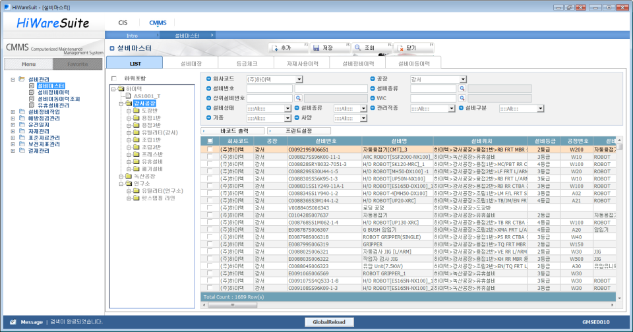633x332 pixels.
Task: Click the search icon beside 설비종류 text field
Action: pyautogui.click(x=462, y=88)
